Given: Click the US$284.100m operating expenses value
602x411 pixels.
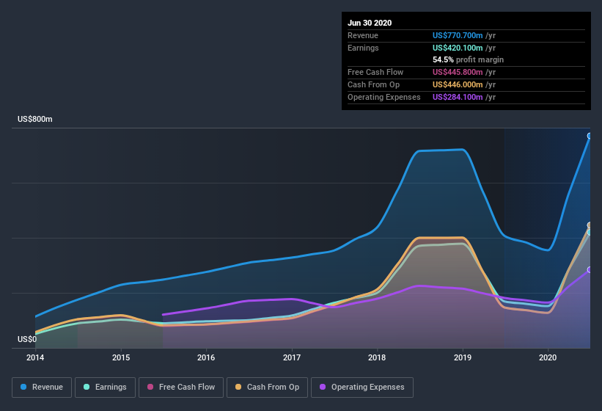Looking at the screenshot, I should 459,97.
